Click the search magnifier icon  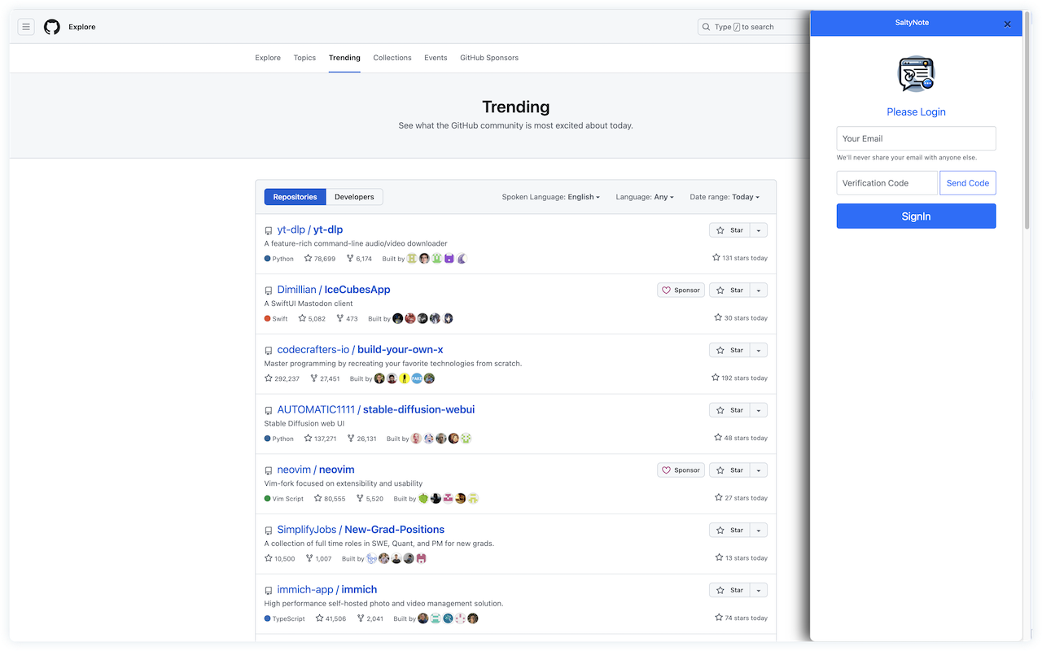pyautogui.click(x=706, y=27)
